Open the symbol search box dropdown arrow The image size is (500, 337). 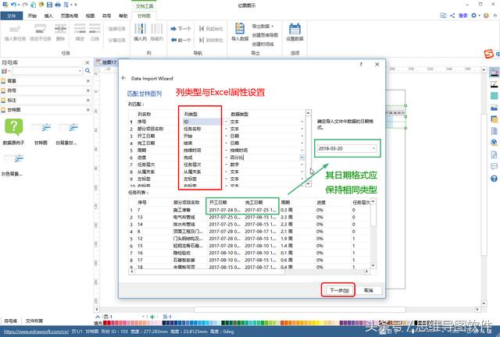click(80, 71)
